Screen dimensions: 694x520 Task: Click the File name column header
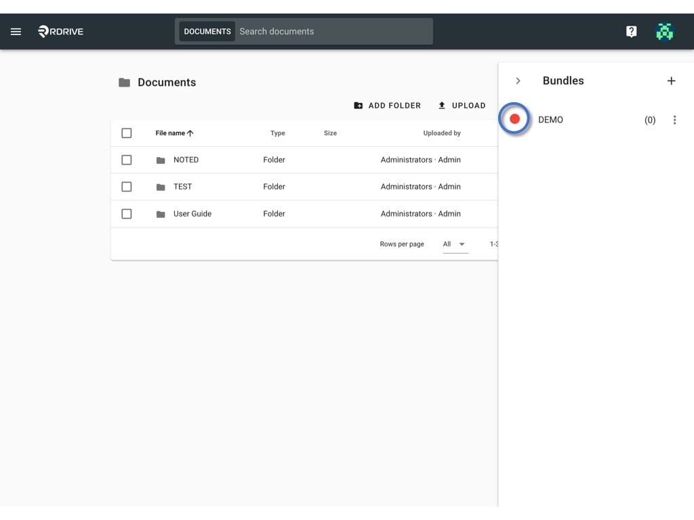[170, 133]
